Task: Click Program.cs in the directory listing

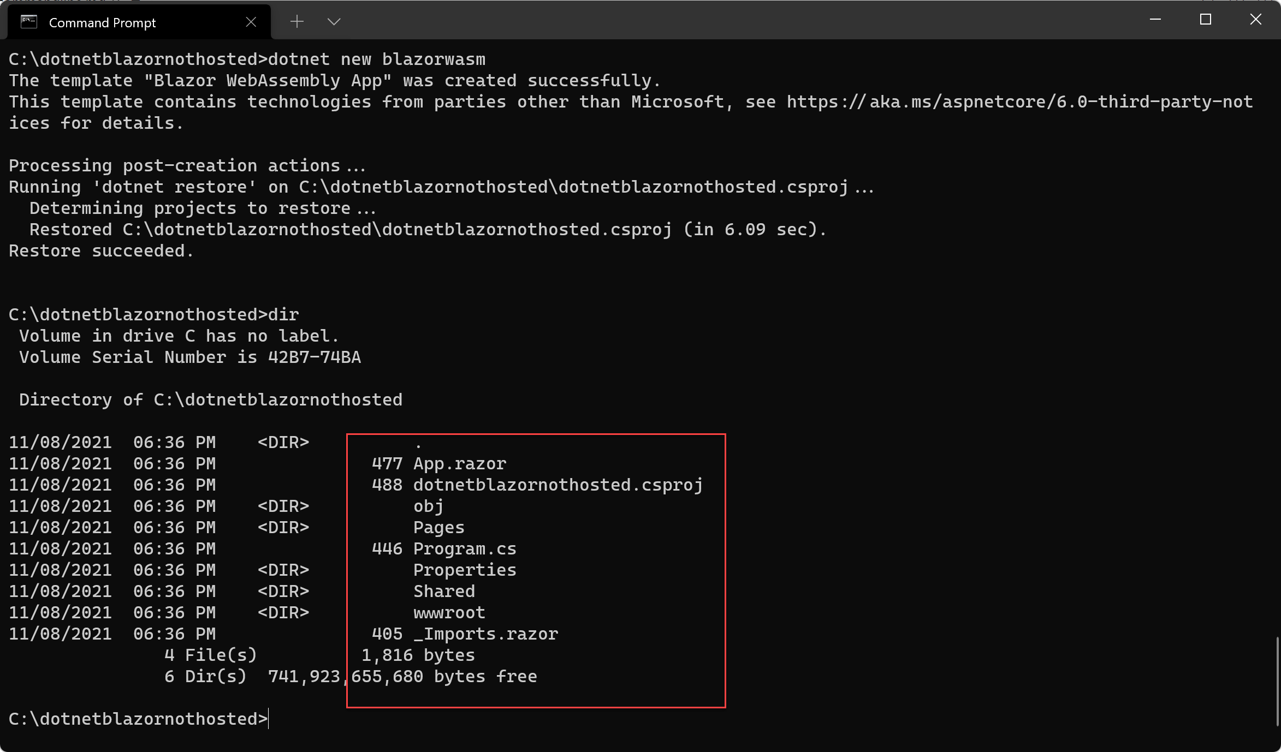Action: coord(464,549)
